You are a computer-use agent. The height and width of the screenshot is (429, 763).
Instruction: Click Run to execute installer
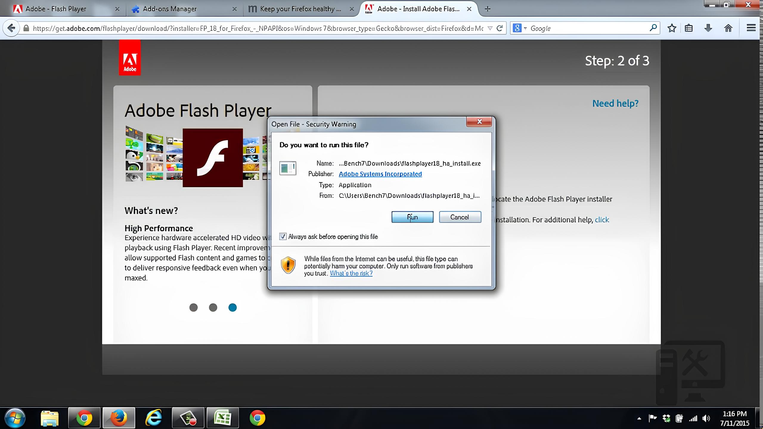coord(412,217)
